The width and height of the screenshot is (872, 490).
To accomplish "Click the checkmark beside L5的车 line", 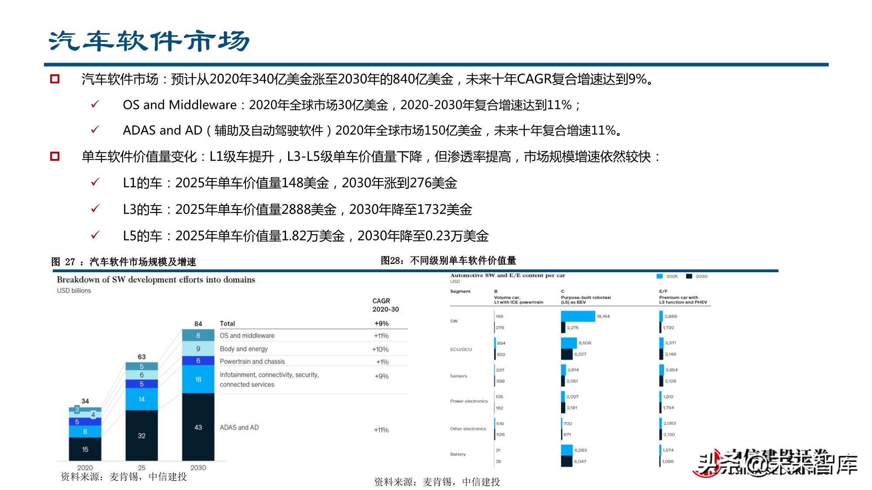I will coord(95,235).
